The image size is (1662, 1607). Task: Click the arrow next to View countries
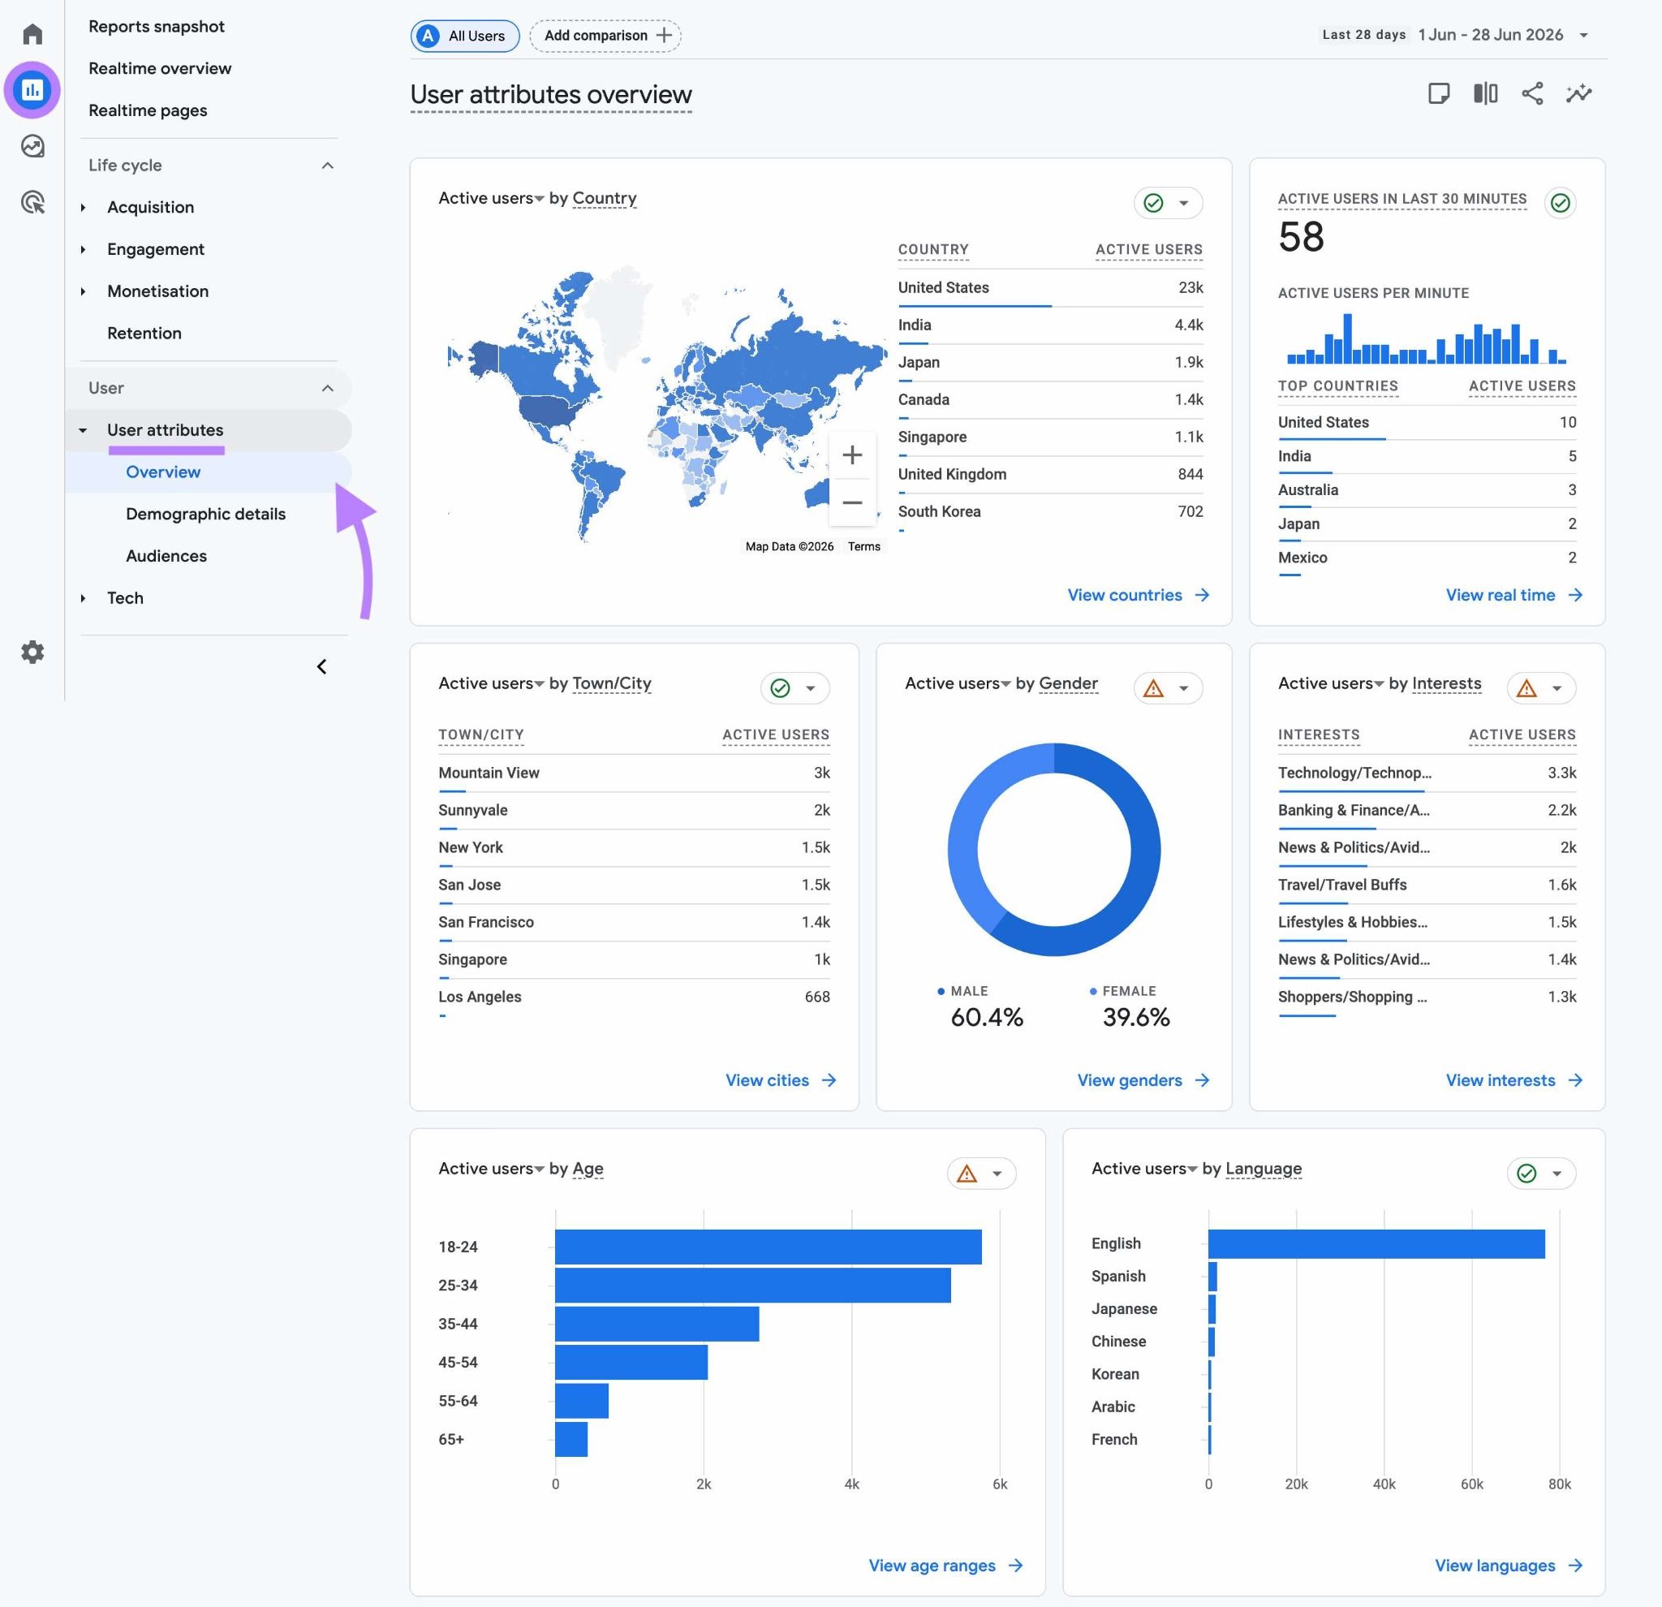(x=1203, y=595)
